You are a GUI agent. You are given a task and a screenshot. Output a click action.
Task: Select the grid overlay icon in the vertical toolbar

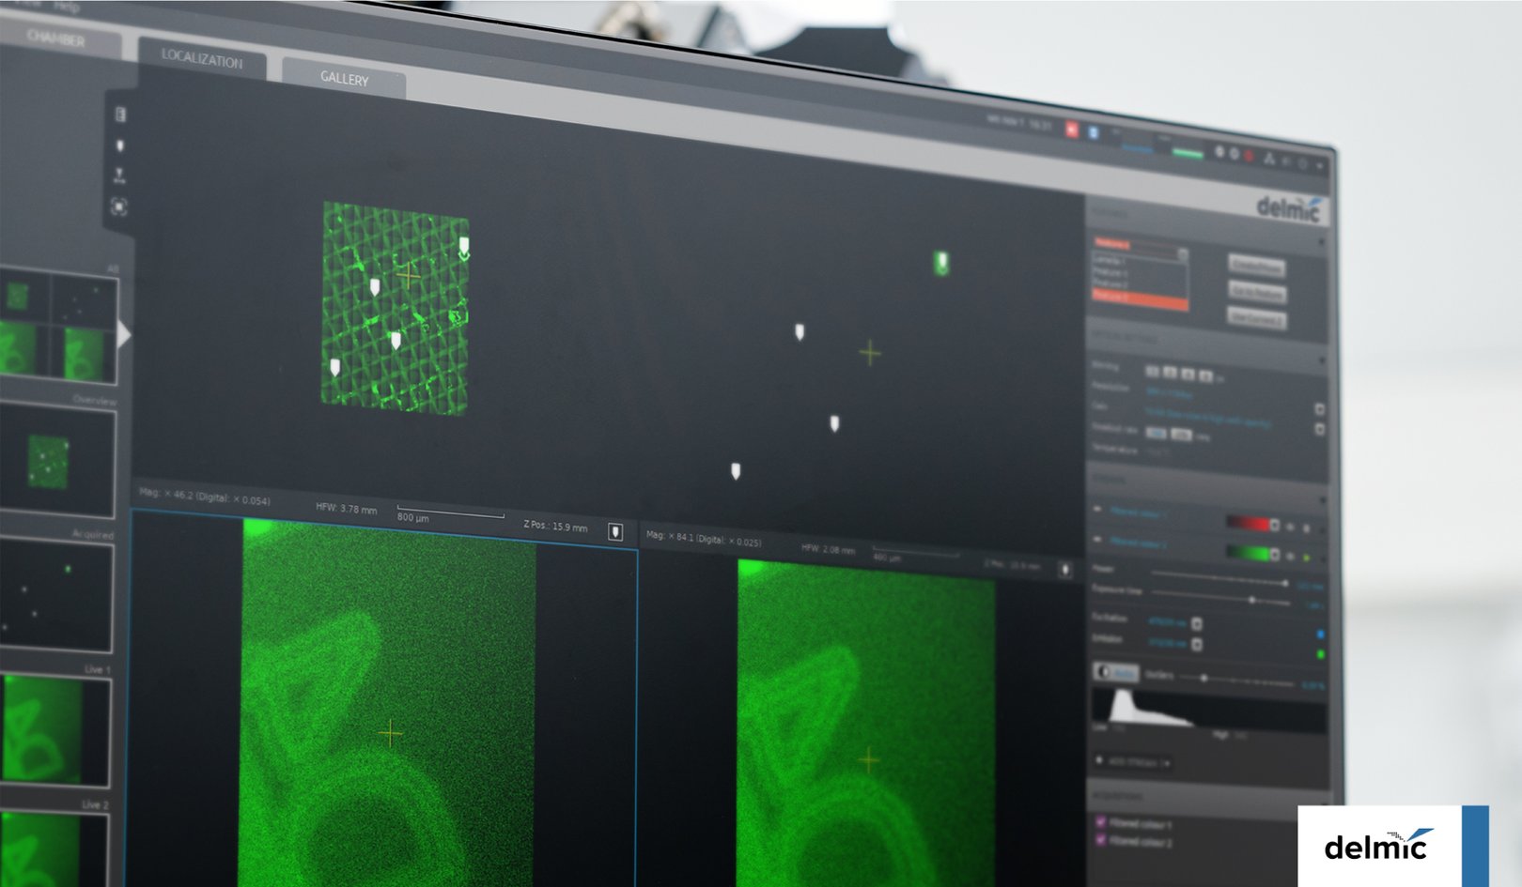(120, 114)
